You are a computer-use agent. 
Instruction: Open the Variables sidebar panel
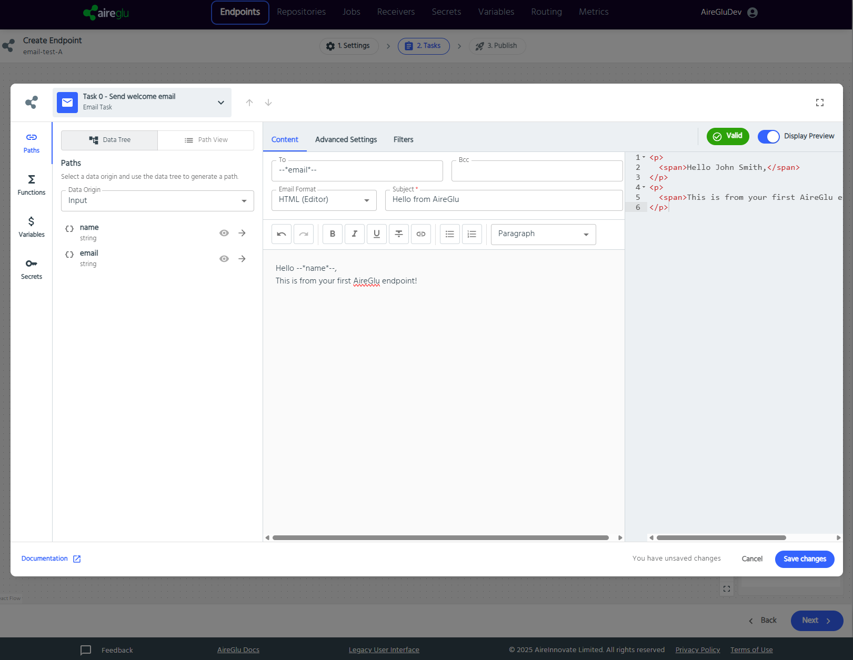[32, 227]
